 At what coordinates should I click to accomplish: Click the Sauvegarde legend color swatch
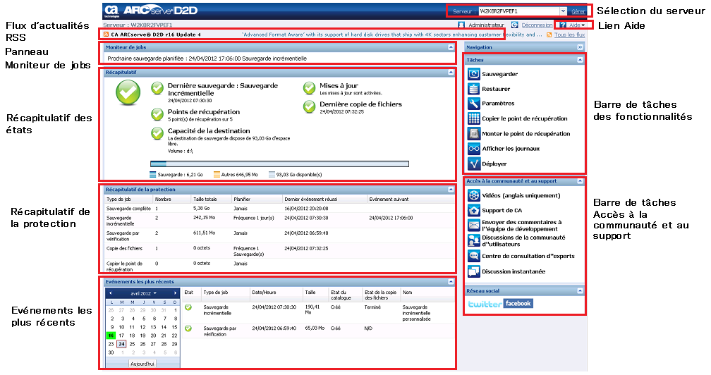(153, 174)
